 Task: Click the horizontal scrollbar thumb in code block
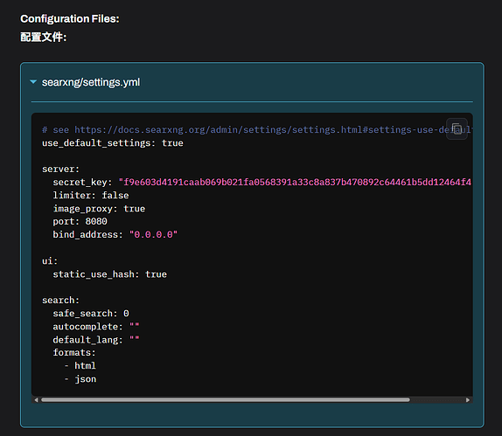point(226,400)
